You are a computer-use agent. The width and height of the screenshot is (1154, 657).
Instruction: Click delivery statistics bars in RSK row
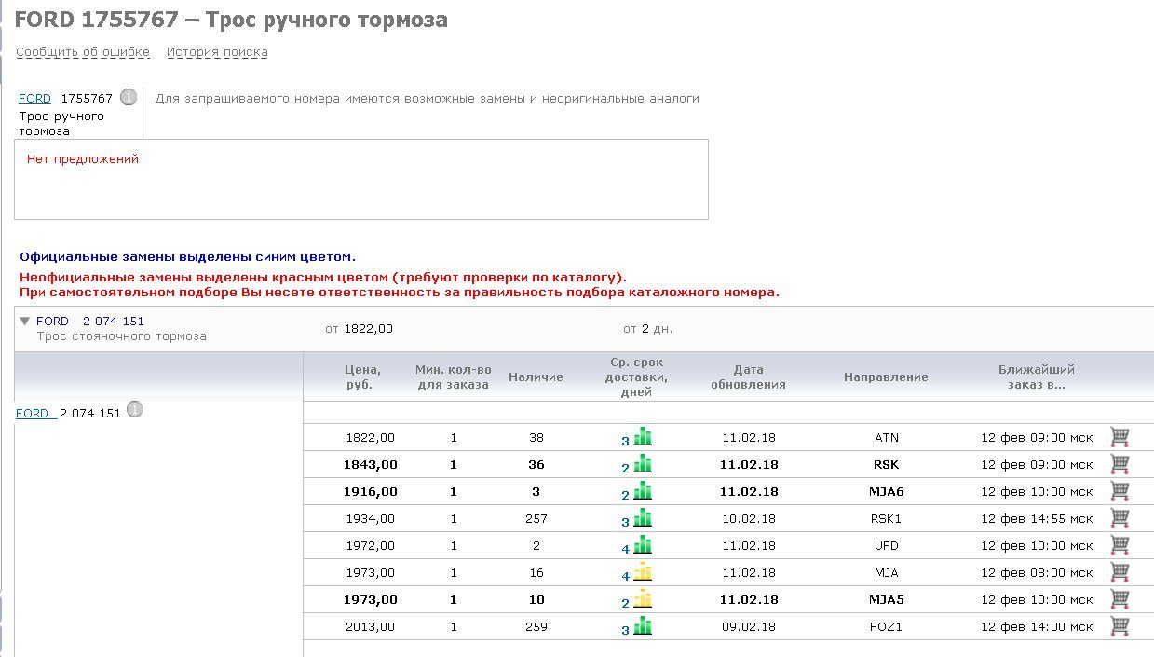point(643,463)
